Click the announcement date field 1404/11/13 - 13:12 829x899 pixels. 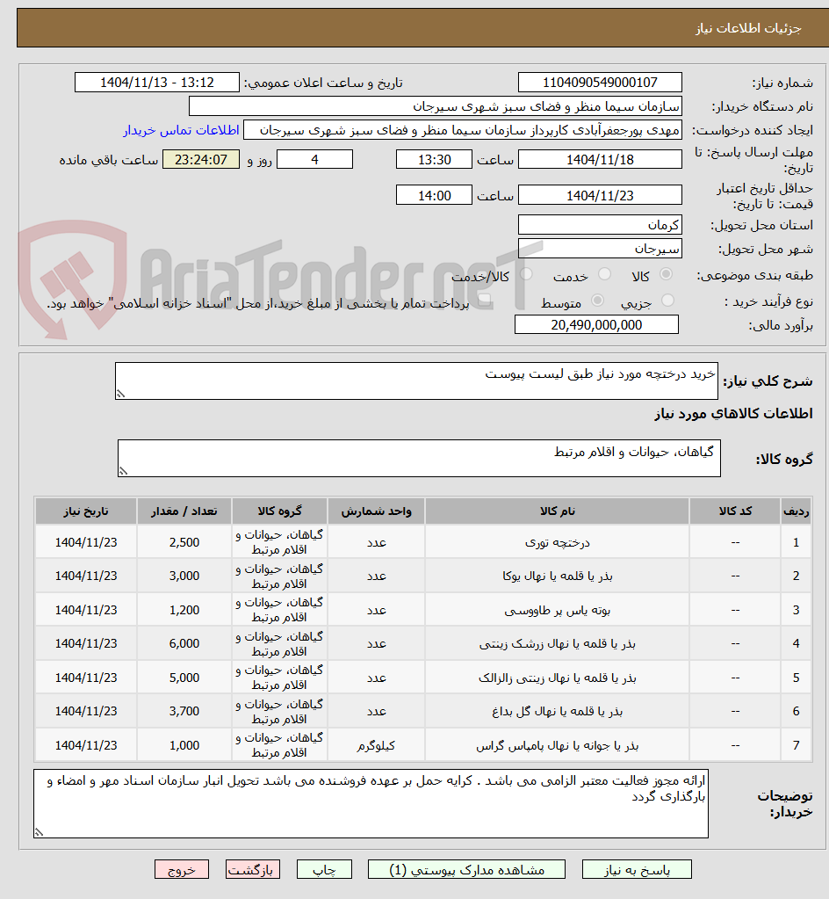(157, 83)
